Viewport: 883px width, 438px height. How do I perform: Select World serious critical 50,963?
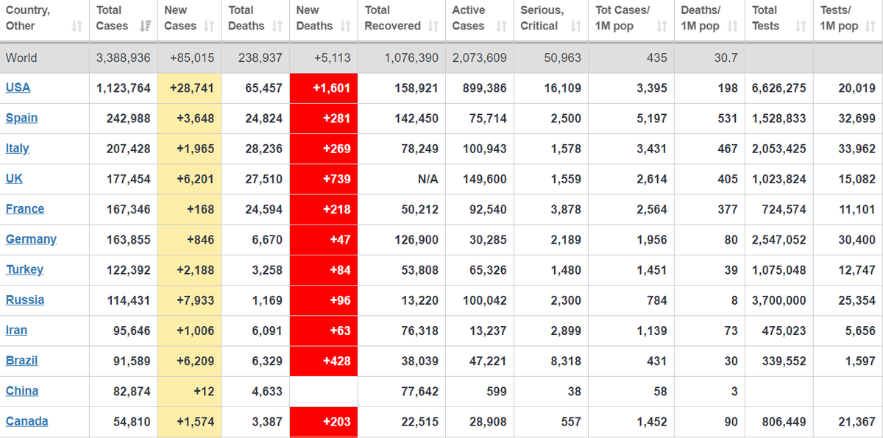point(563,57)
